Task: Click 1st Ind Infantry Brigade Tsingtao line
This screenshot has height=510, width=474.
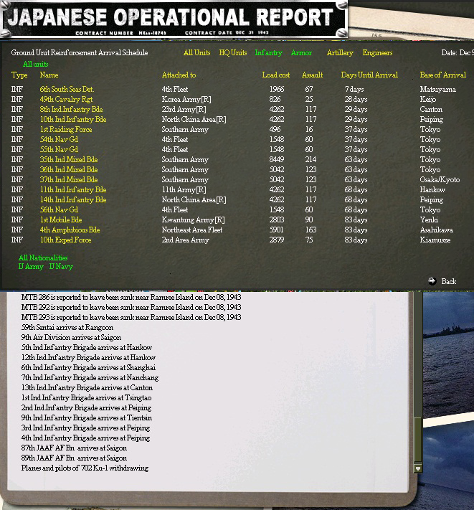Action: (x=86, y=398)
